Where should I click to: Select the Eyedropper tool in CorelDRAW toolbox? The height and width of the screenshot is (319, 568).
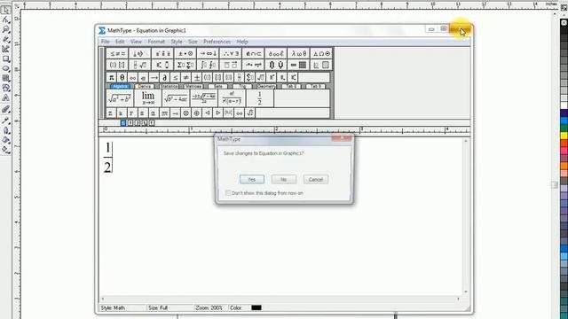[x=5, y=121]
